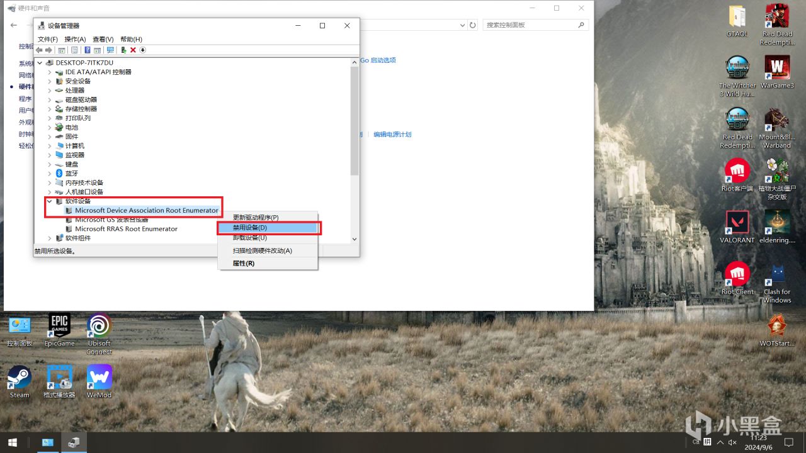The image size is (806, 453).
Task: Open the Windows Start menu
Action: (12, 442)
